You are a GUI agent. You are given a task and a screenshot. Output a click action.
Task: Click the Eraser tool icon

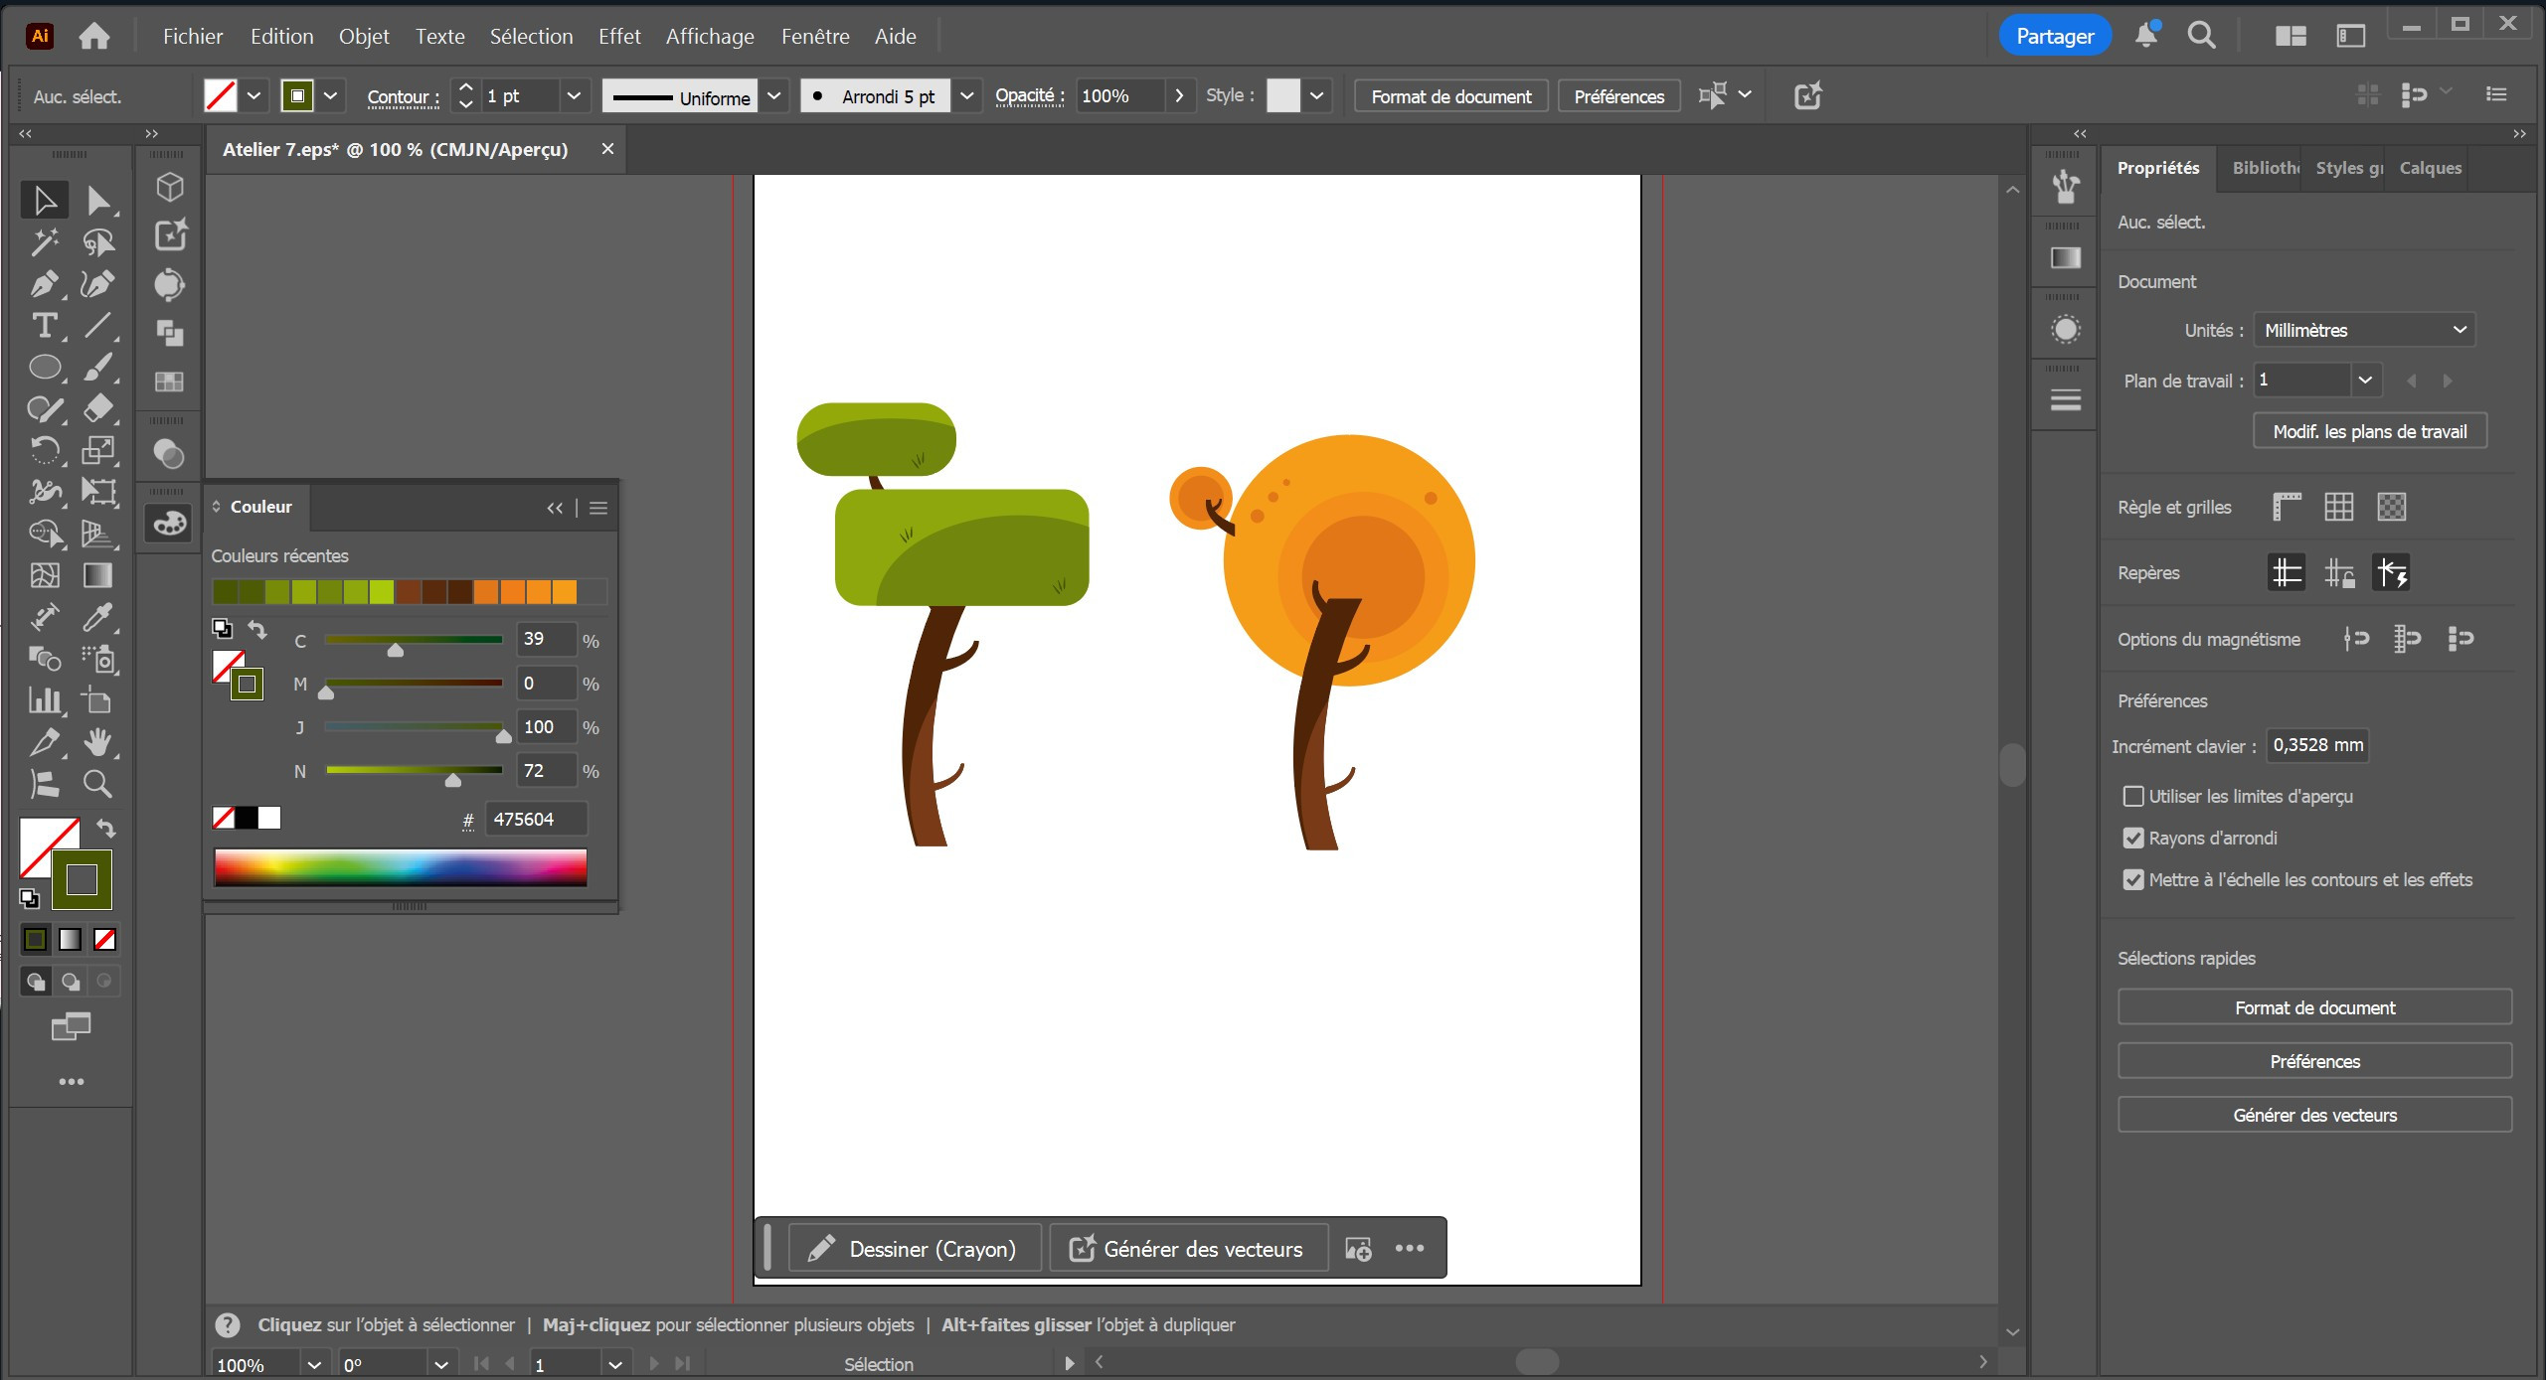tap(97, 408)
